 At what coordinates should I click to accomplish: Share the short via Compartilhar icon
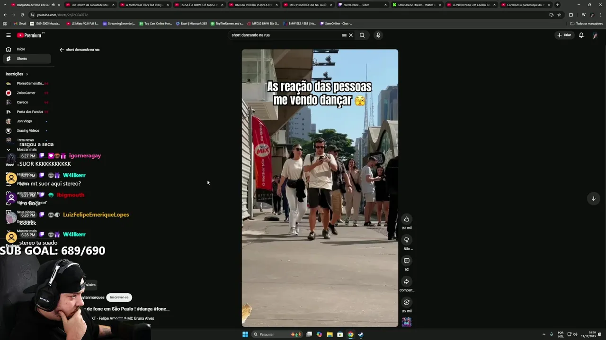pos(406,281)
